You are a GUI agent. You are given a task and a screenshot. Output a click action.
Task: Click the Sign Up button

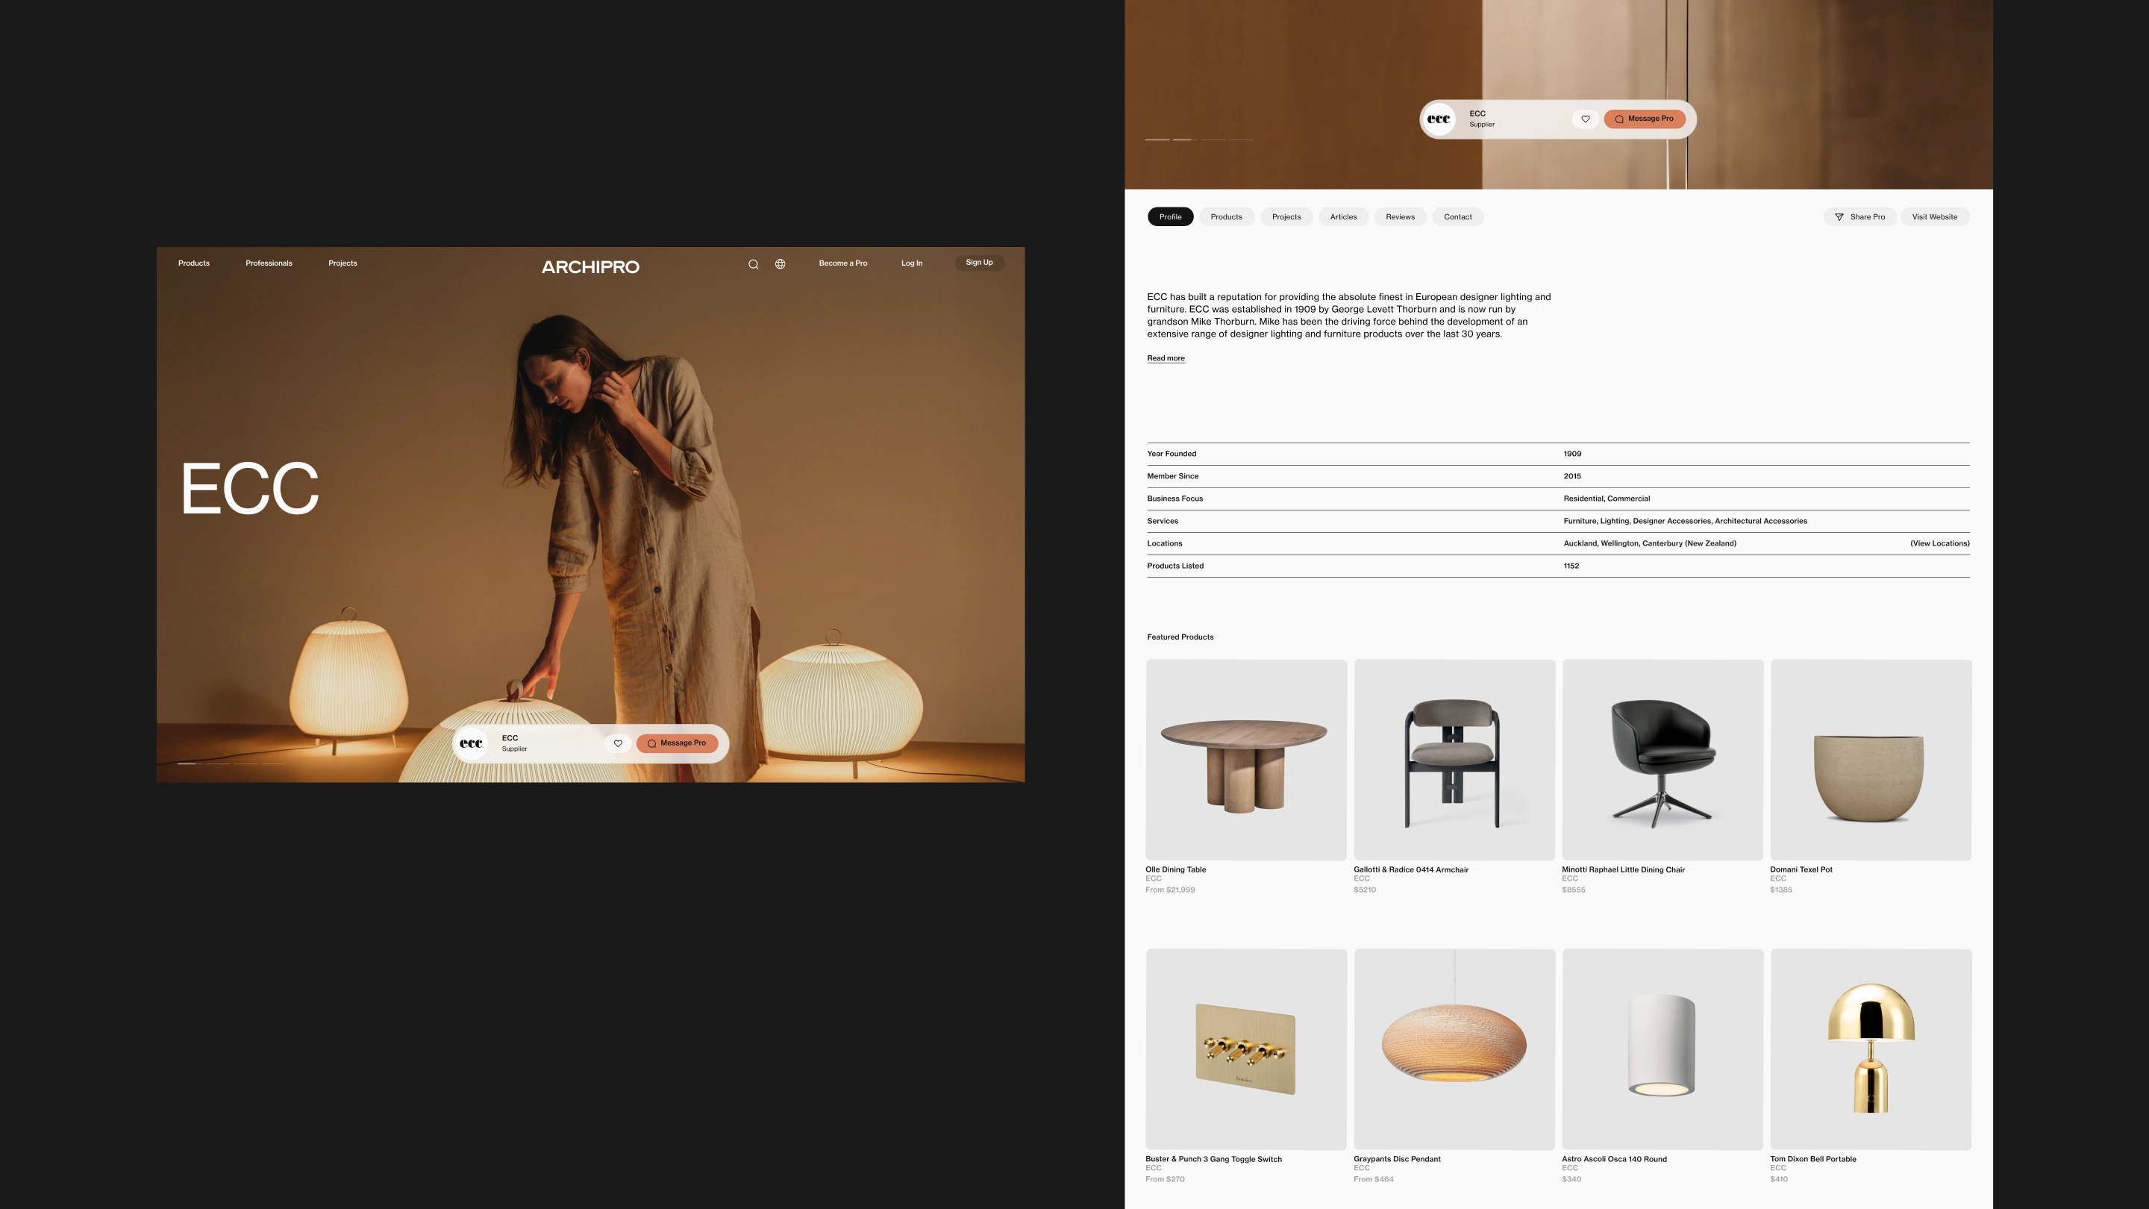(980, 262)
